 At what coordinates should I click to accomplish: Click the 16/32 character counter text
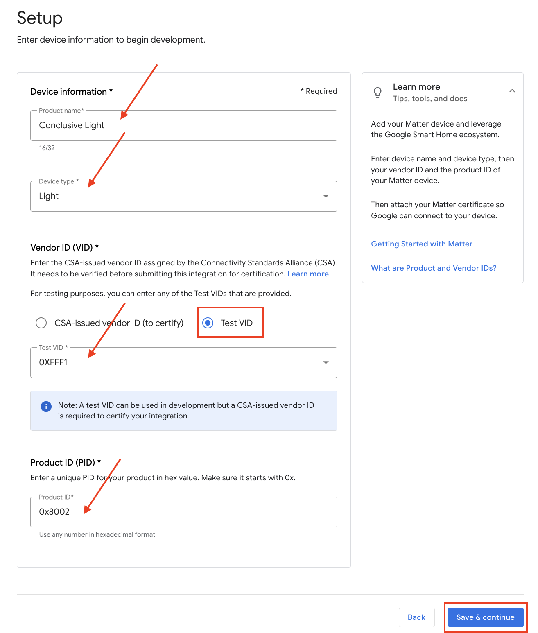pos(47,148)
